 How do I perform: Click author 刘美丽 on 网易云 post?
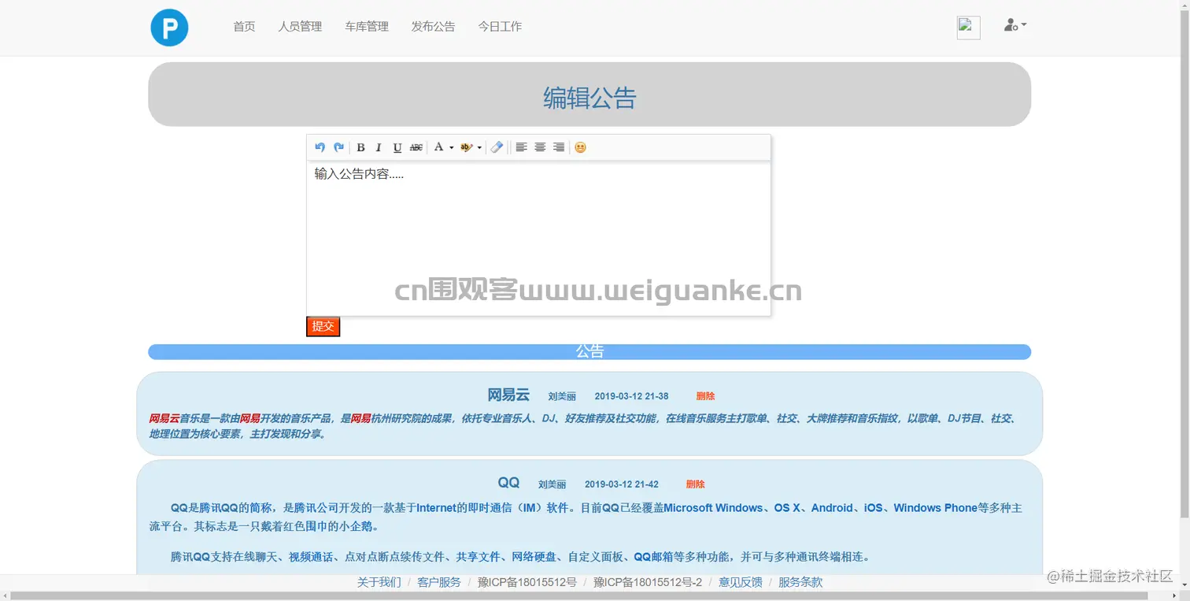coord(562,396)
